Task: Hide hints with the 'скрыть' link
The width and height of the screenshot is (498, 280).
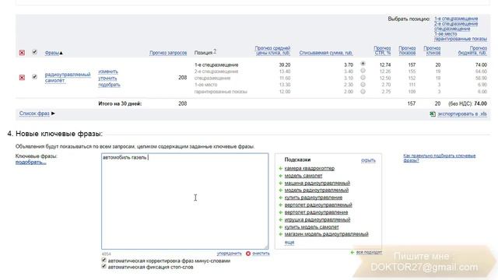Action: pyautogui.click(x=368, y=160)
